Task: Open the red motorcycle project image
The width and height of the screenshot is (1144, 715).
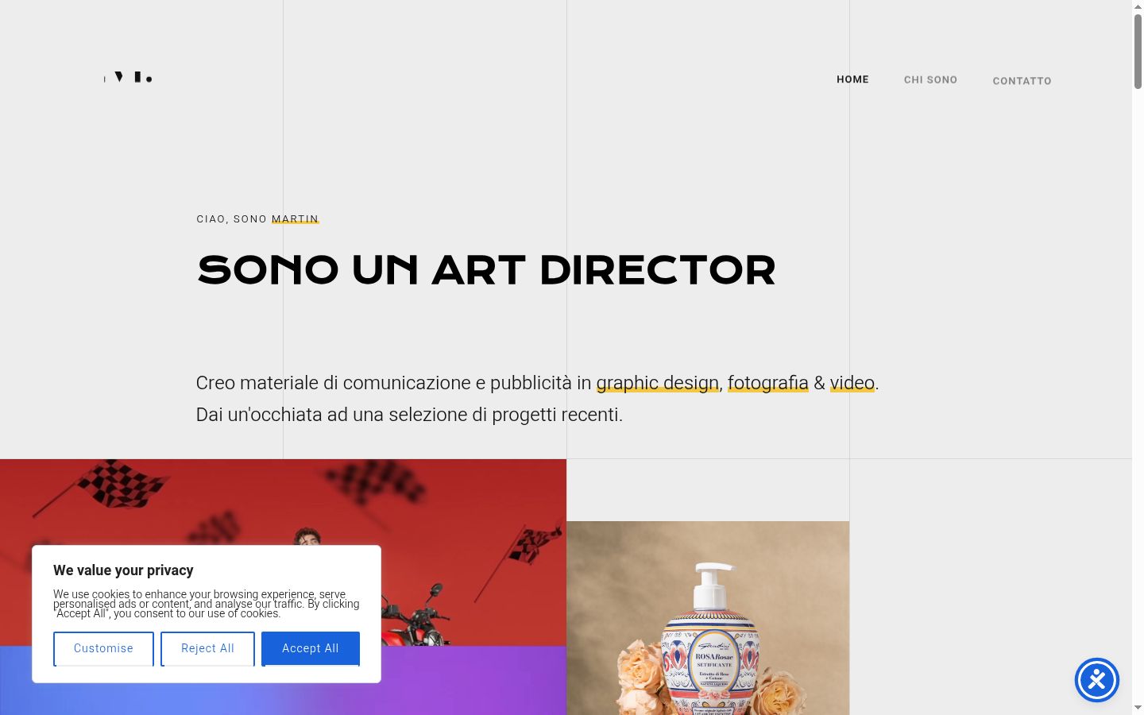Action: [x=283, y=552]
